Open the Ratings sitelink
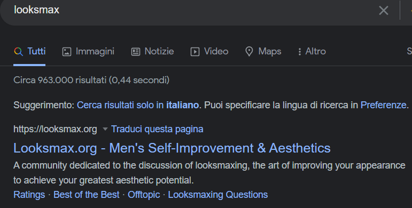 click(x=29, y=195)
